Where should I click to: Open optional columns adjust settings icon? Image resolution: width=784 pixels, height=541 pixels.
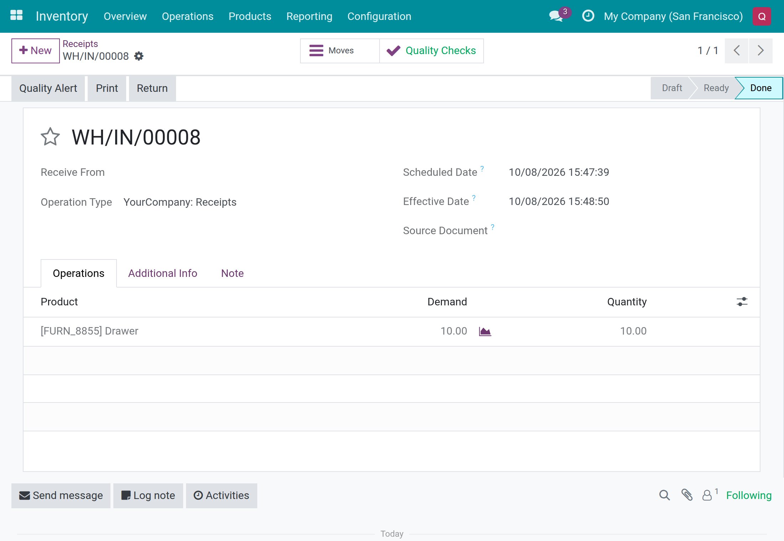point(742,302)
